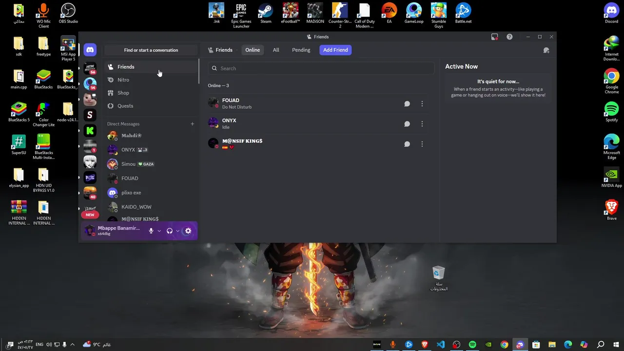Select the Pending friends tab
This screenshot has height=351, width=624.
pyautogui.click(x=301, y=50)
